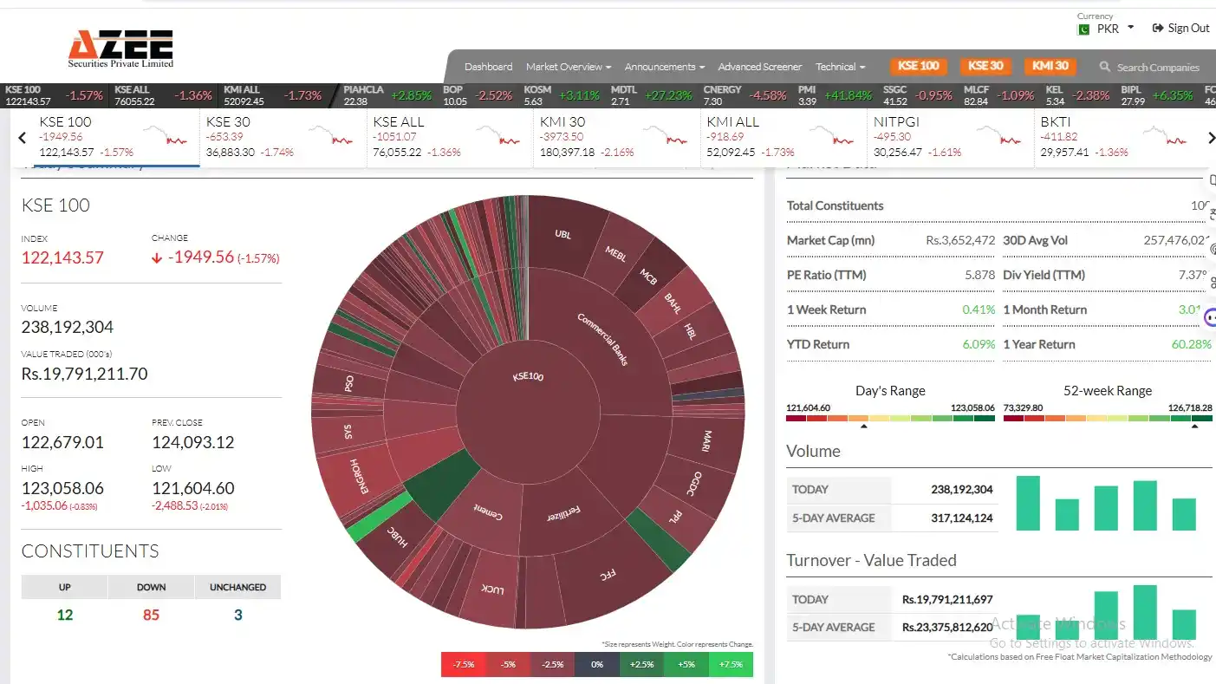This screenshot has height=684, width=1216.
Task: Click the YTD Return value 6.09%
Action: tap(979, 344)
